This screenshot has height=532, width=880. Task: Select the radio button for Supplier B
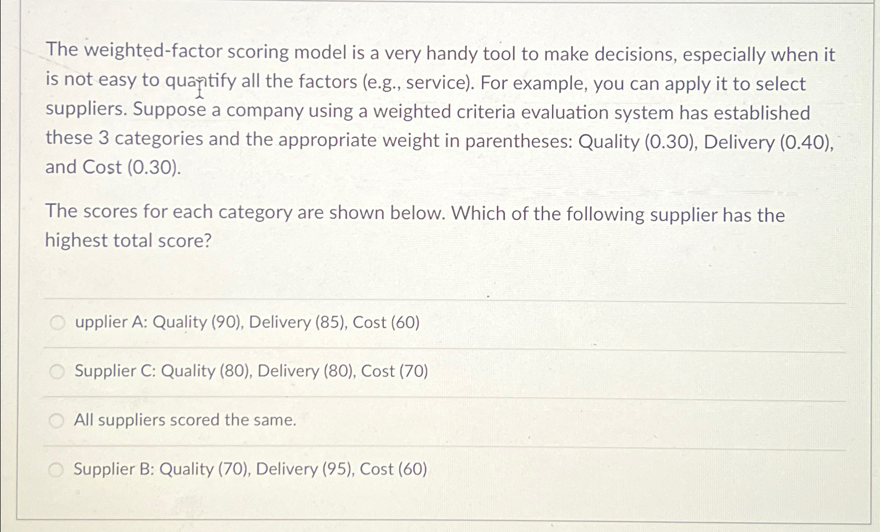pyautogui.click(x=58, y=469)
